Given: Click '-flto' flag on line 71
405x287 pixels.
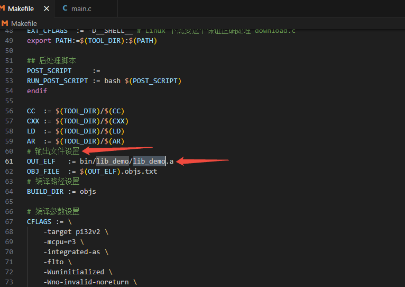Looking at the screenshot, I should [x=53, y=262].
